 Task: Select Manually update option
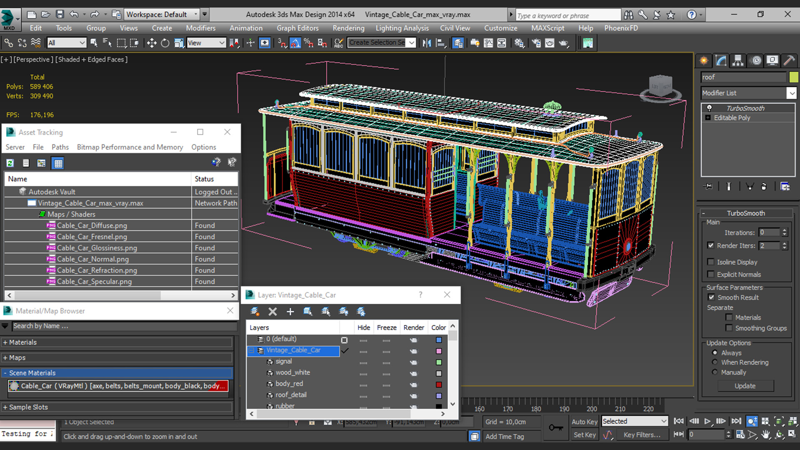(715, 372)
